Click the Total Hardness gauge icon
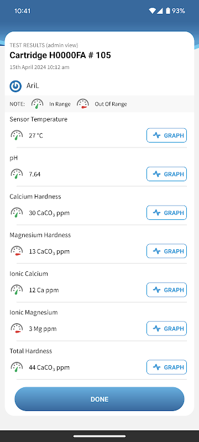Viewport: 199px width, 442px height. pos(17,367)
